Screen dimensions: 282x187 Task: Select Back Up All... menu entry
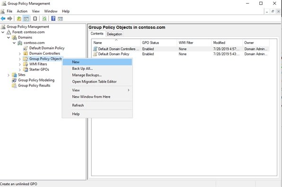pos(97,68)
